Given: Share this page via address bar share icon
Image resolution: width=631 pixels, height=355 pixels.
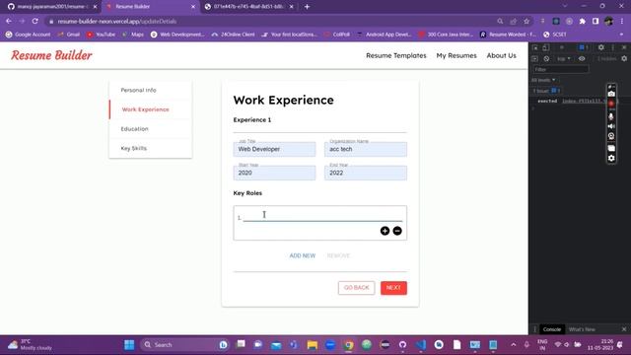Looking at the screenshot, I should pos(513,21).
